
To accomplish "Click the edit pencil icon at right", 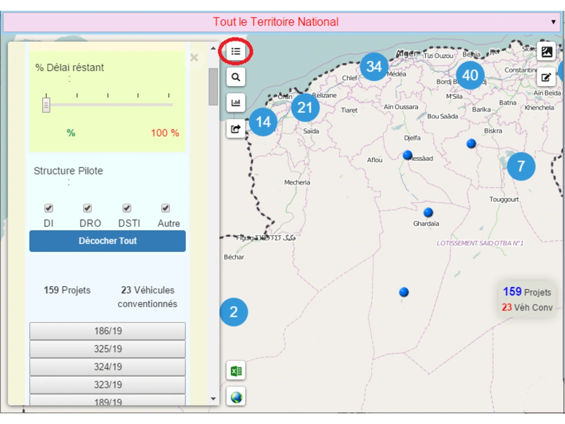I will [x=546, y=77].
